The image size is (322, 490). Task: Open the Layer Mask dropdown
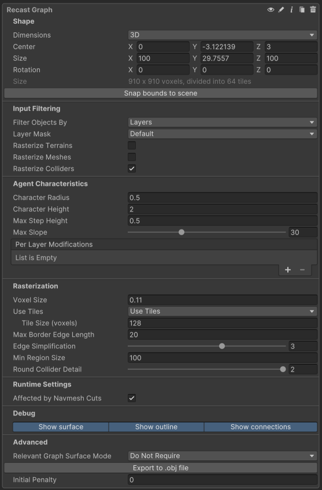223,133
